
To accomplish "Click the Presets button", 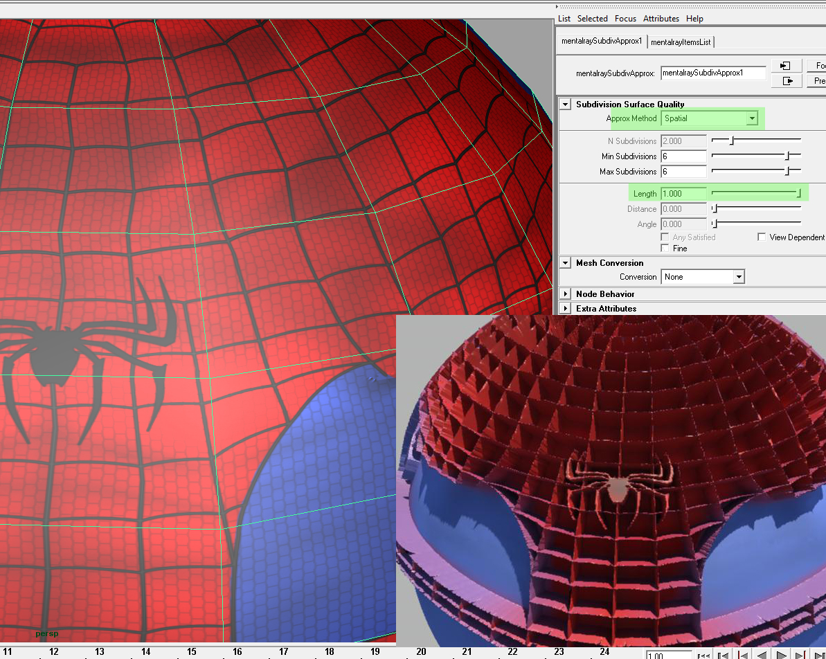I will tap(817, 80).
